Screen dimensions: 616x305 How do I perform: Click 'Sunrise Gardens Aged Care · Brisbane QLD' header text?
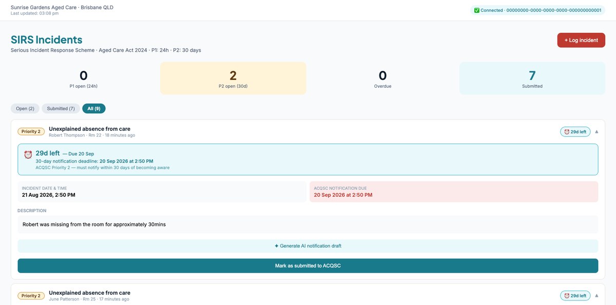[x=62, y=8]
